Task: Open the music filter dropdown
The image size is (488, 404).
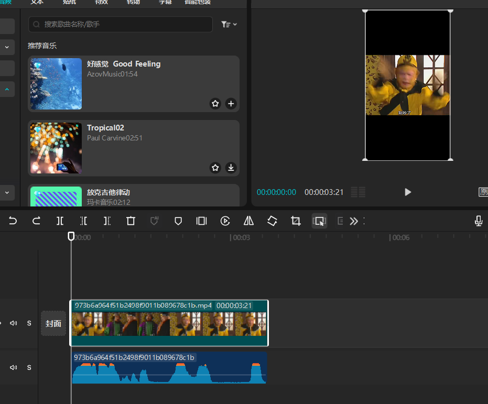Action: pyautogui.click(x=229, y=25)
